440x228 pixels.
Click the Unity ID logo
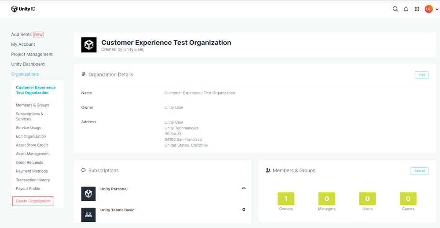23,9
